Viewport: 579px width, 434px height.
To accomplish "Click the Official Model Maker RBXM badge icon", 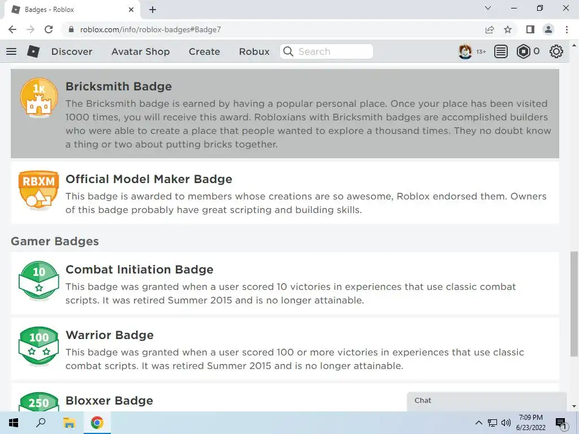I will [38, 190].
